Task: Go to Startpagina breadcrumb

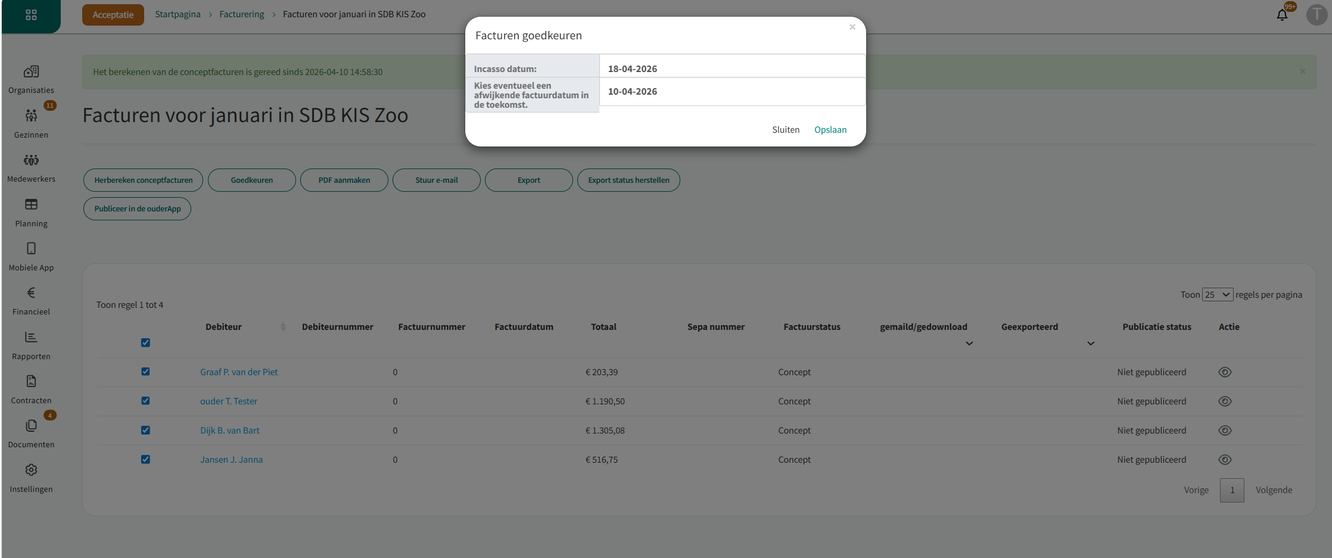Action: (x=178, y=14)
